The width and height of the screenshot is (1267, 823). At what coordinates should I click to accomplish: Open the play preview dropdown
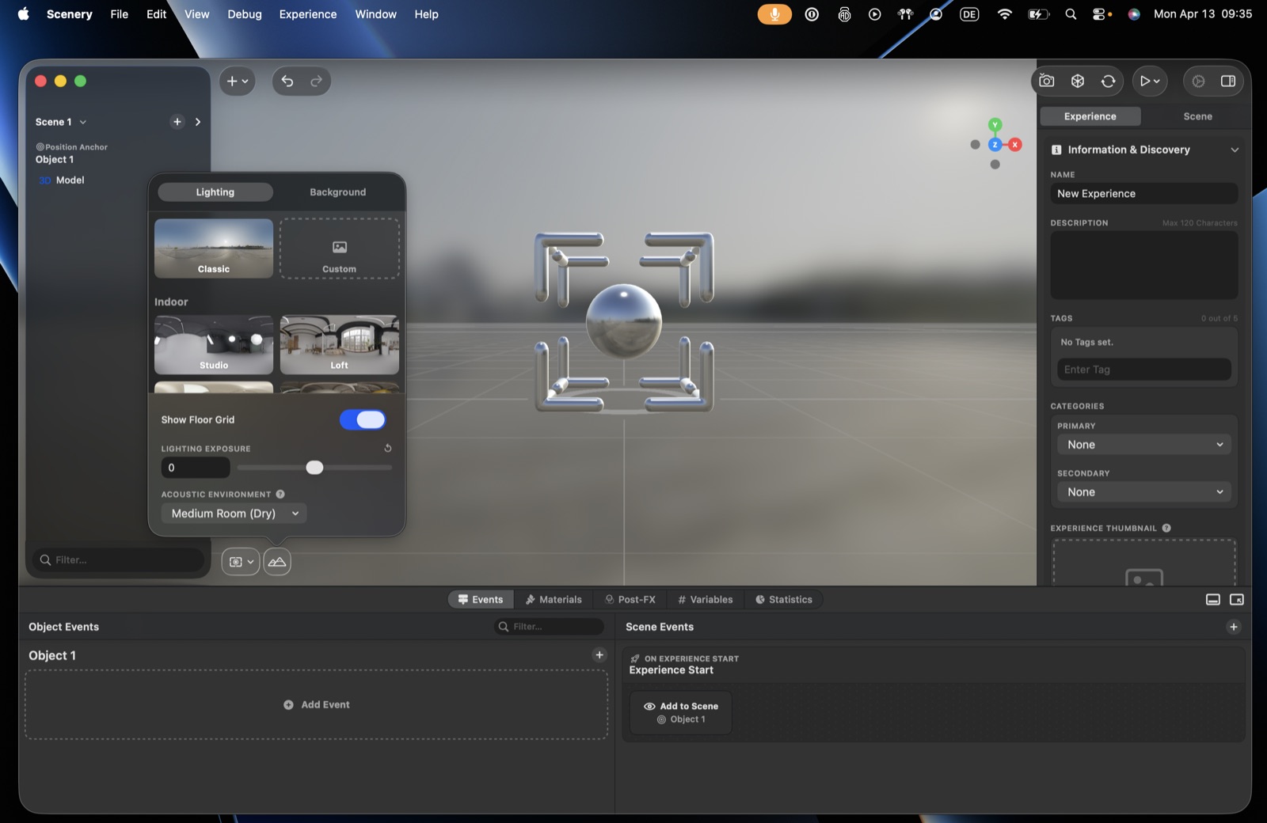(x=1150, y=81)
